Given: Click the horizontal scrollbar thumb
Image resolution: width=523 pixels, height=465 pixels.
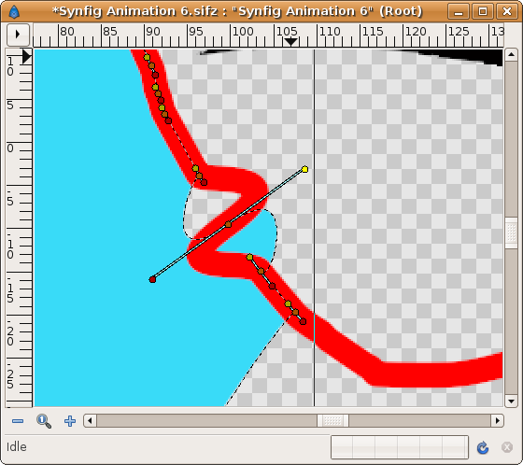Looking at the screenshot, I should coord(332,420).
